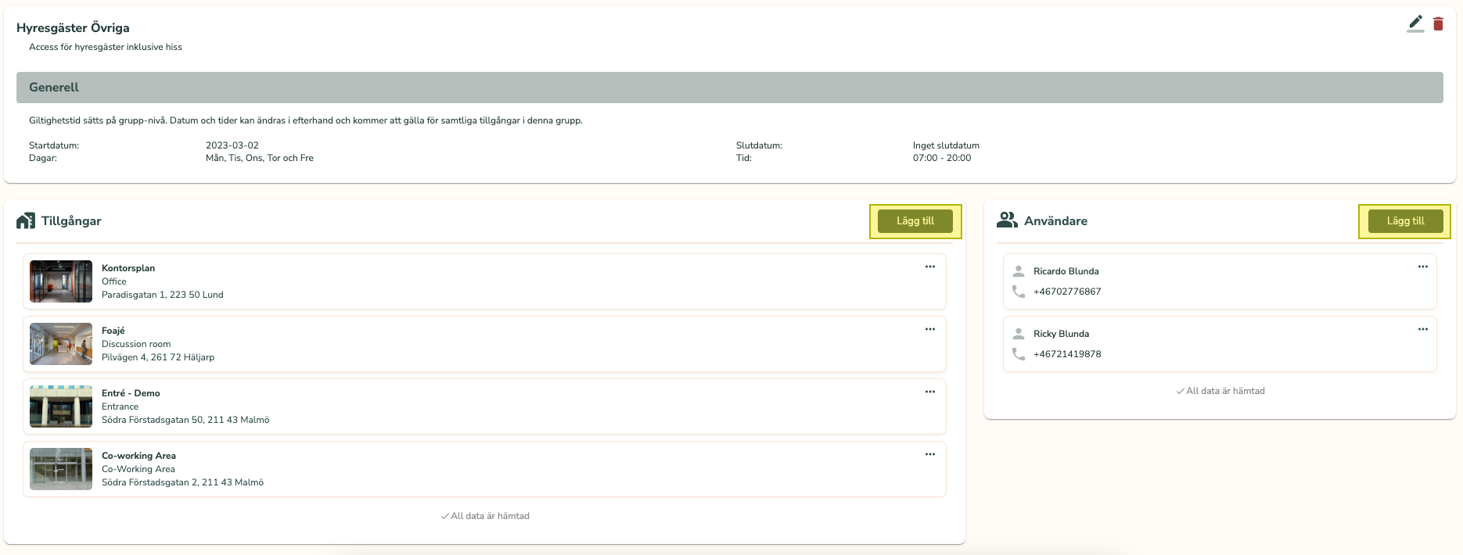The image size is (1463, 555).
Task: Open the options menu for Ricky Blunda
Action: 1422,329
